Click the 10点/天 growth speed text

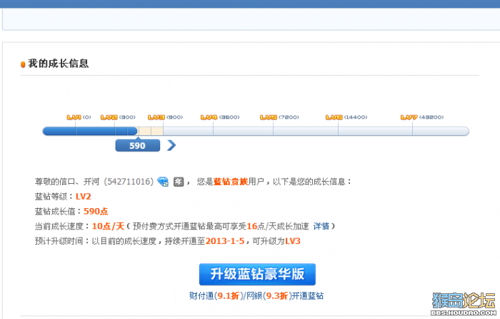(108, 226)
